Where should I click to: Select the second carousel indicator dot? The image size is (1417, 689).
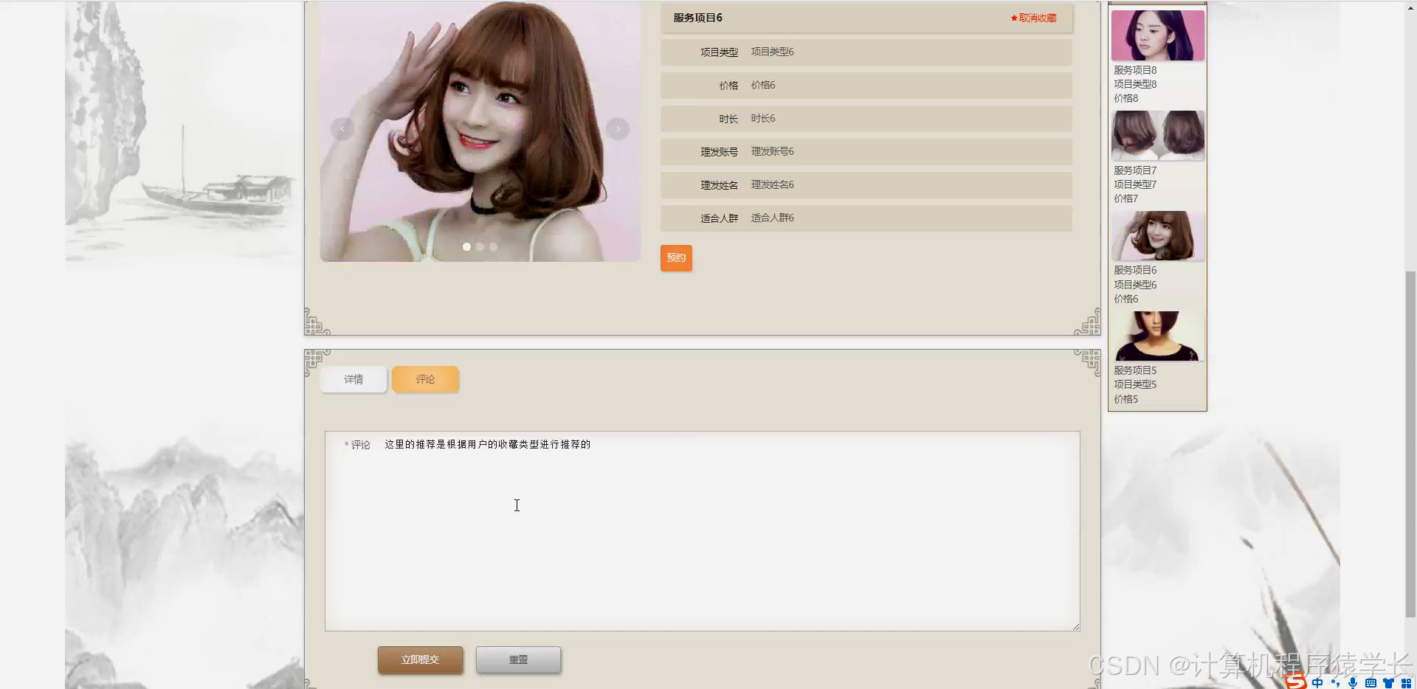pos(480,246)
